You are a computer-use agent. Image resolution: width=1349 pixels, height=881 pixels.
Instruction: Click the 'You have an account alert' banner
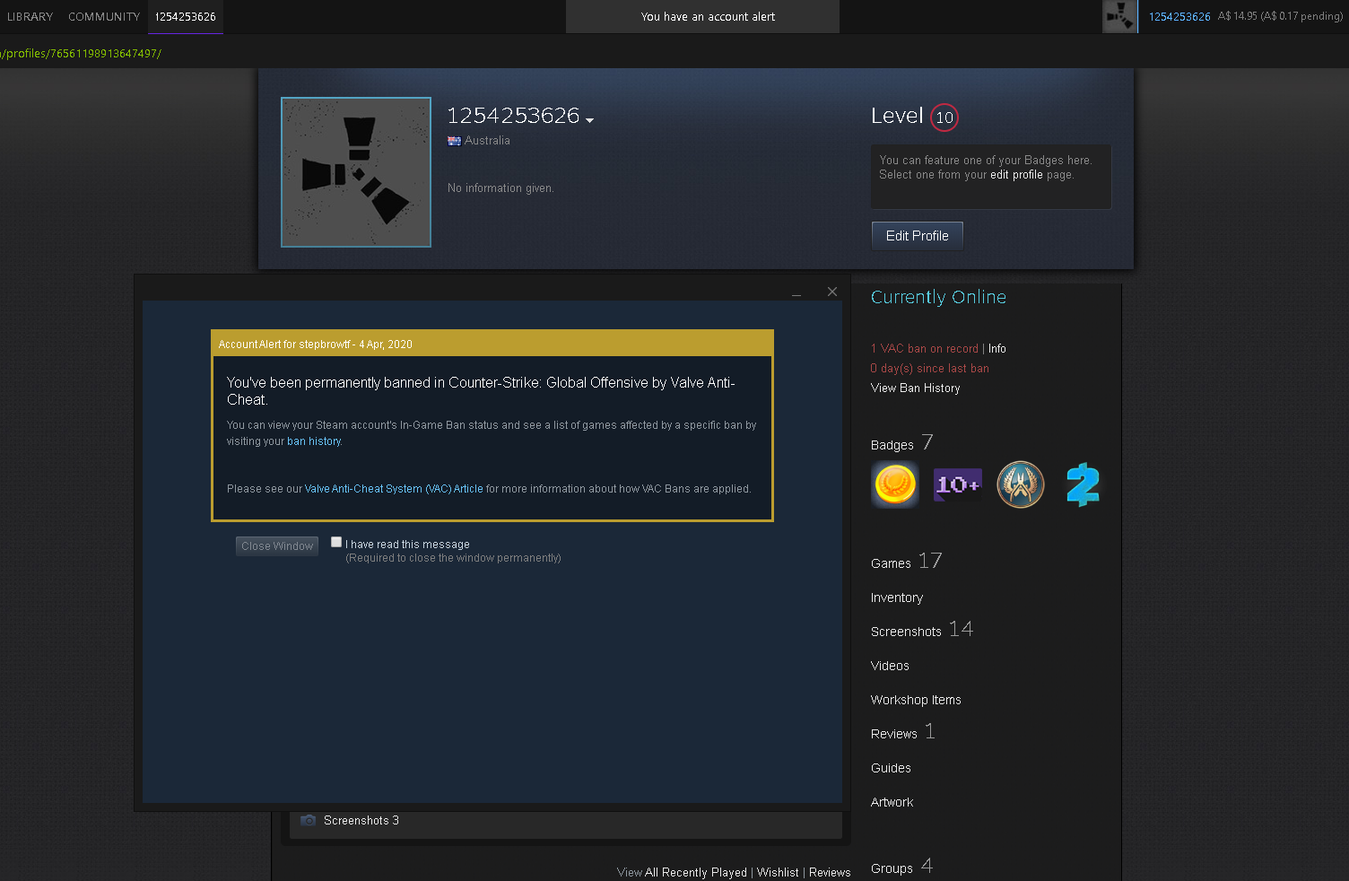[x=703, y=16]
